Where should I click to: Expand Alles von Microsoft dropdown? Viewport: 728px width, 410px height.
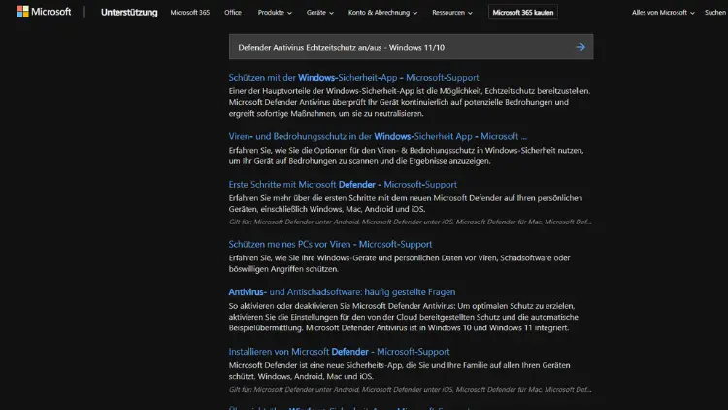pyautogui.click(x=663, y=12)
